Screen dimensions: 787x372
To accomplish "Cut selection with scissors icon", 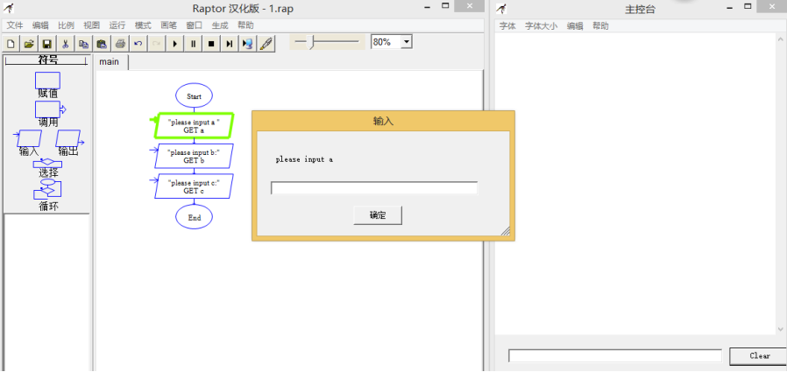I will [x=65, y=44].
